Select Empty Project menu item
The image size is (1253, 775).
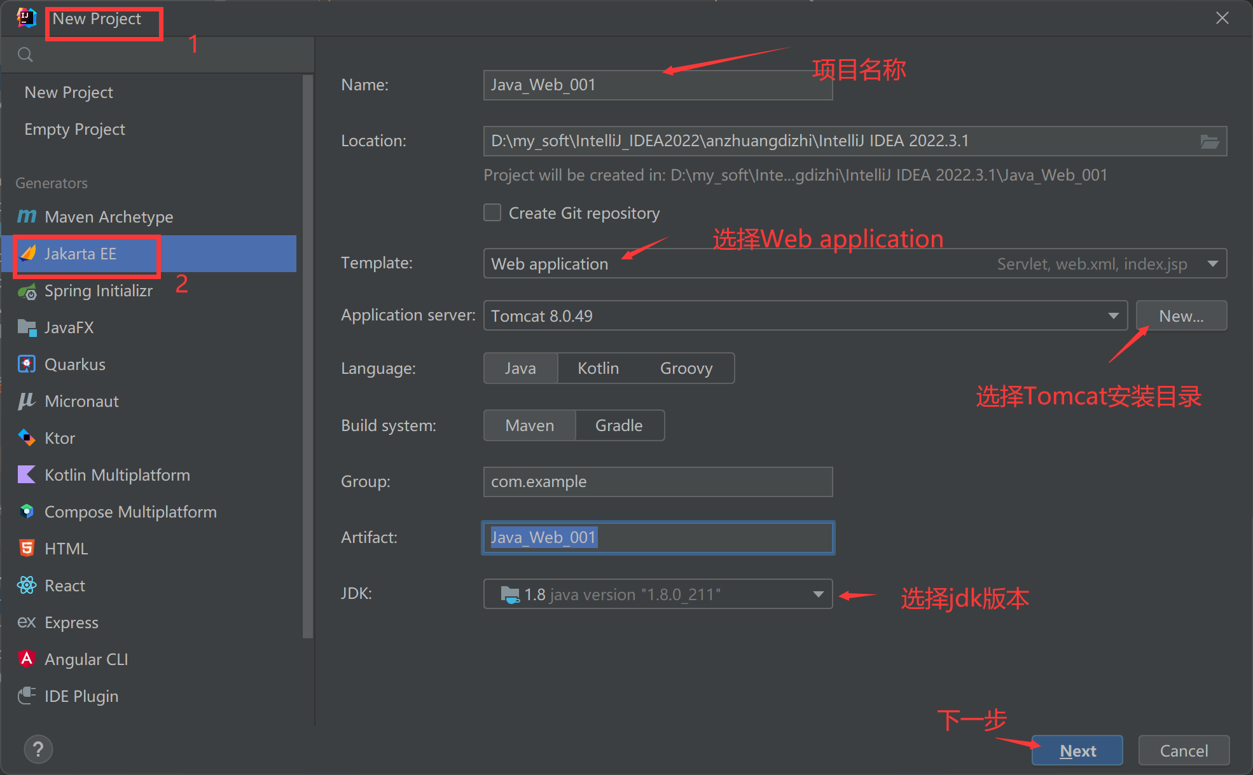pos(75,129)
